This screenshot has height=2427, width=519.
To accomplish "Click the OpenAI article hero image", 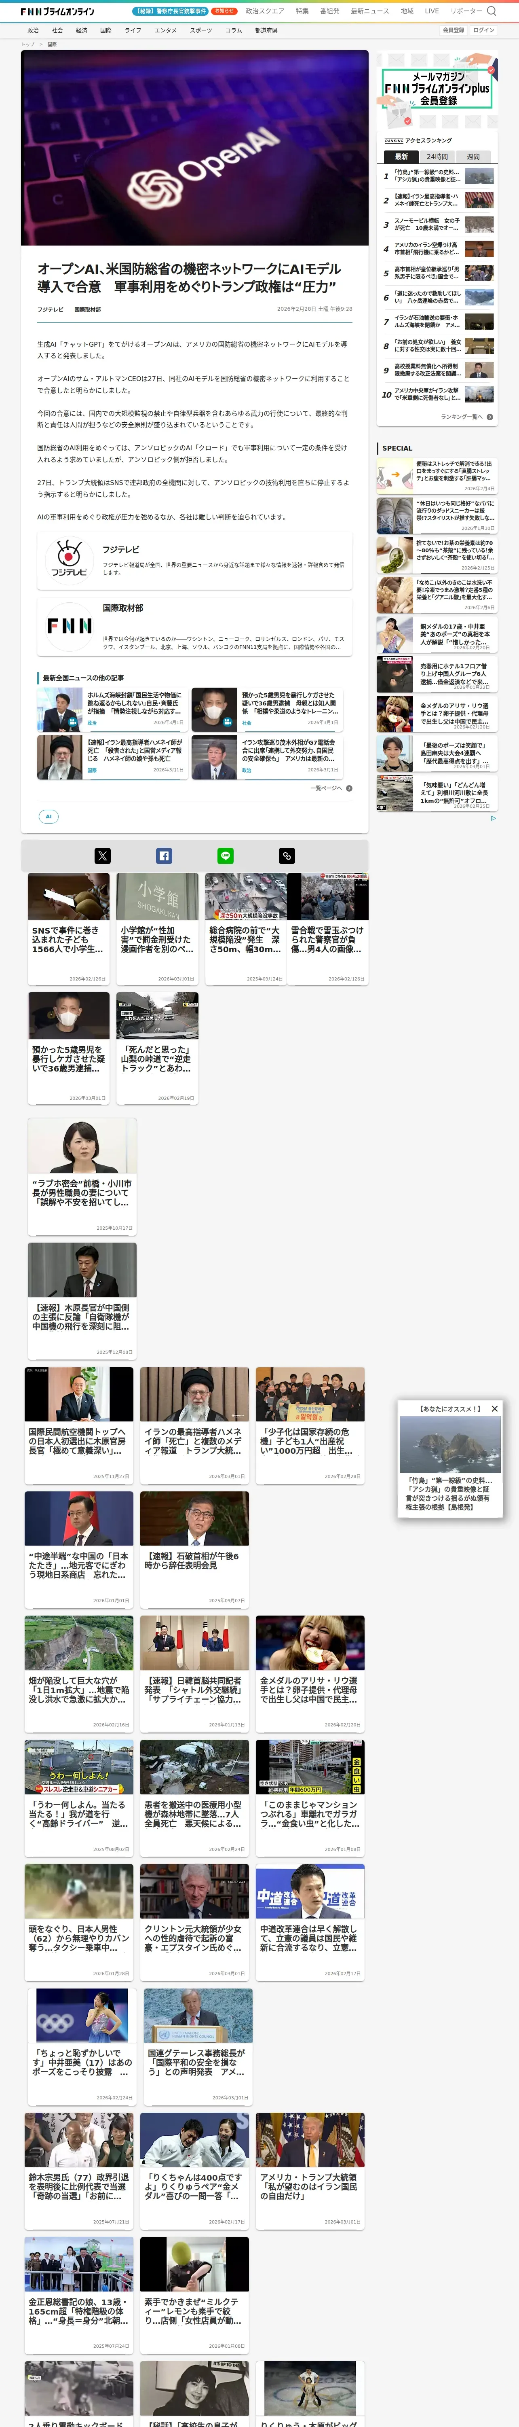I will (x=195, y=148).
